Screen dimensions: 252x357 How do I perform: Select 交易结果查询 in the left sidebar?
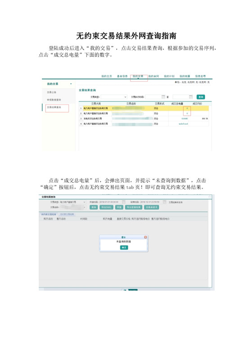54,107
